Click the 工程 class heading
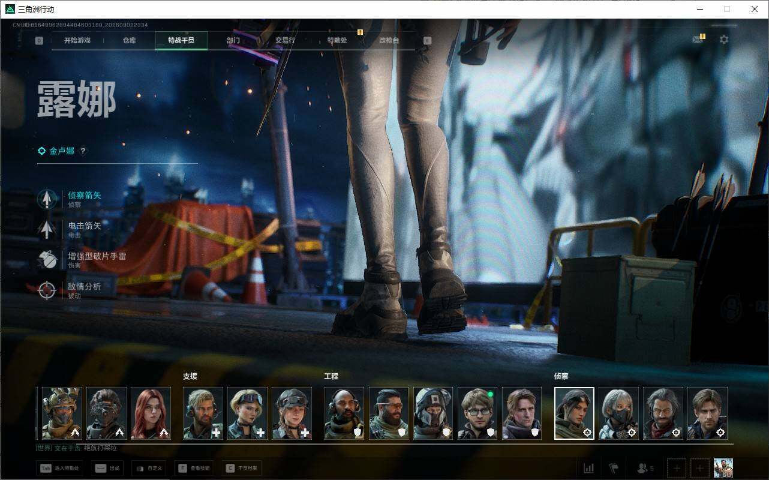The width and height of the screenshot is (769, 480). click(x=332, y=376)
